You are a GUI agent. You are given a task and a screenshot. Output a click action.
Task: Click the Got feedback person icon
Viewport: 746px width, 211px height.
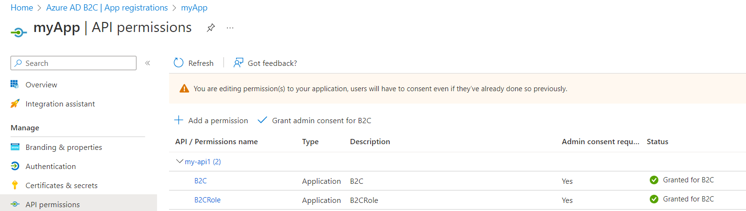click(x=238, y=63)
